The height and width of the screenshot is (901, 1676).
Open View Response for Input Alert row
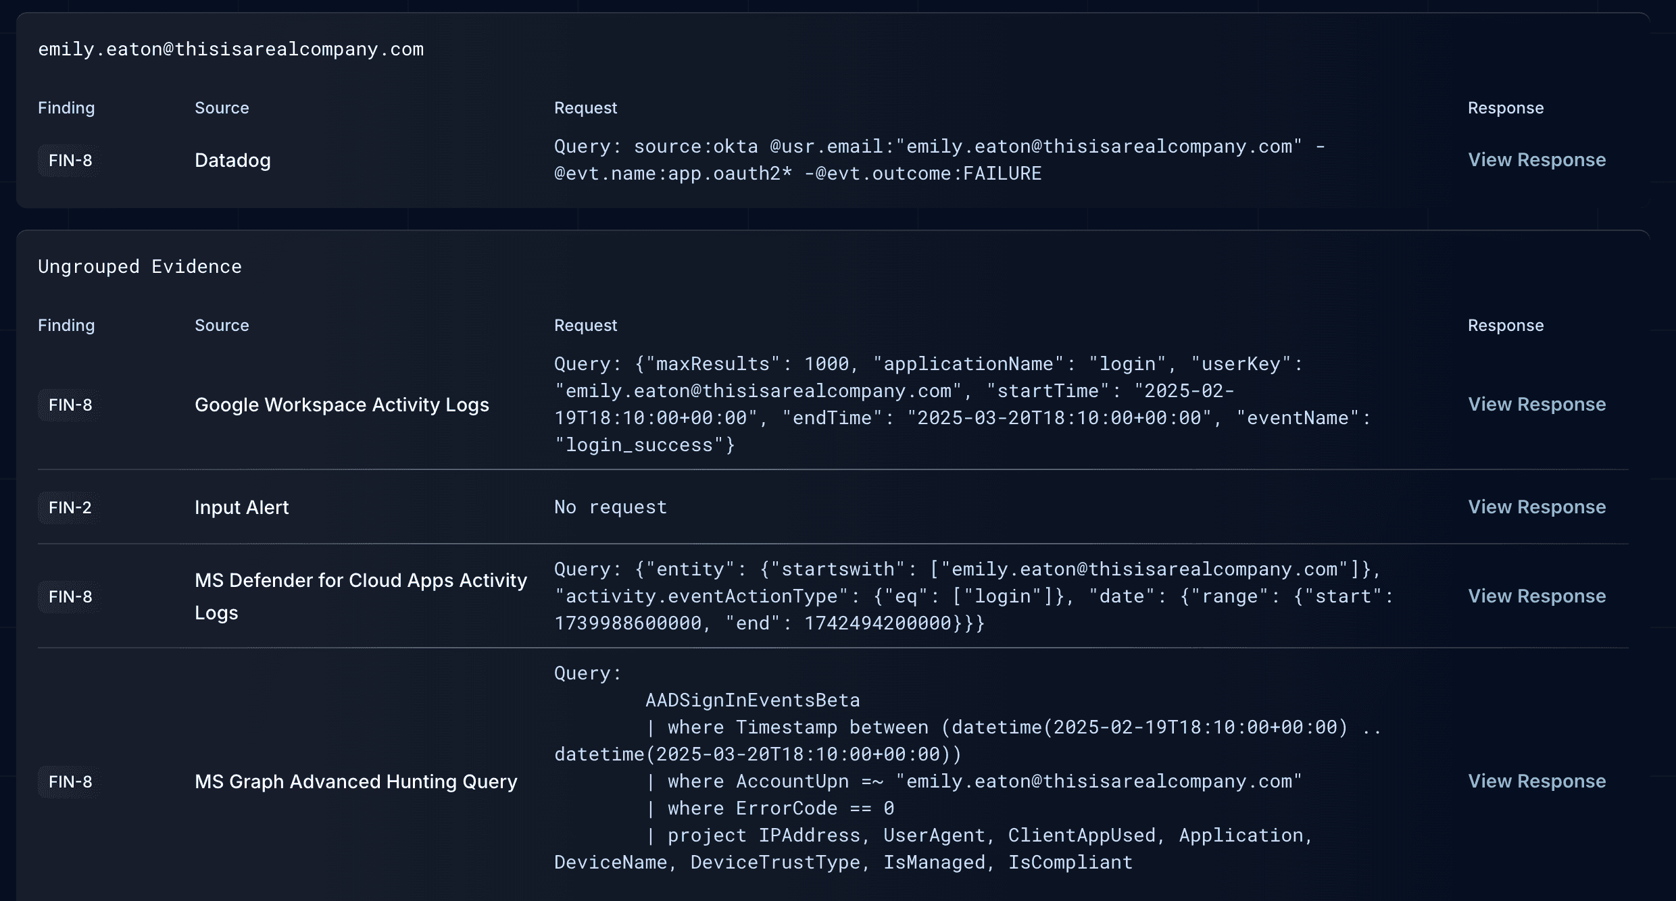[x=1537, y=507]
